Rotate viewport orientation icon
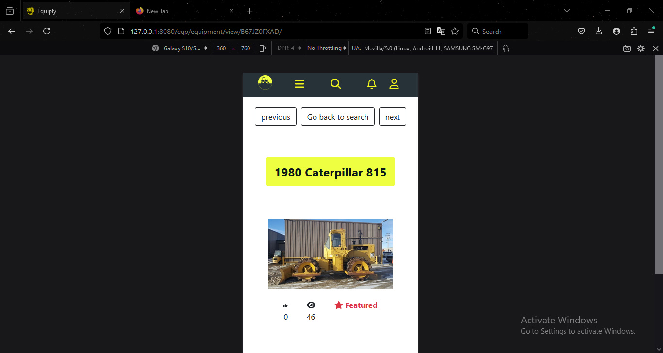This screenshot has height=353, width=663. click(x=263, y=48)
